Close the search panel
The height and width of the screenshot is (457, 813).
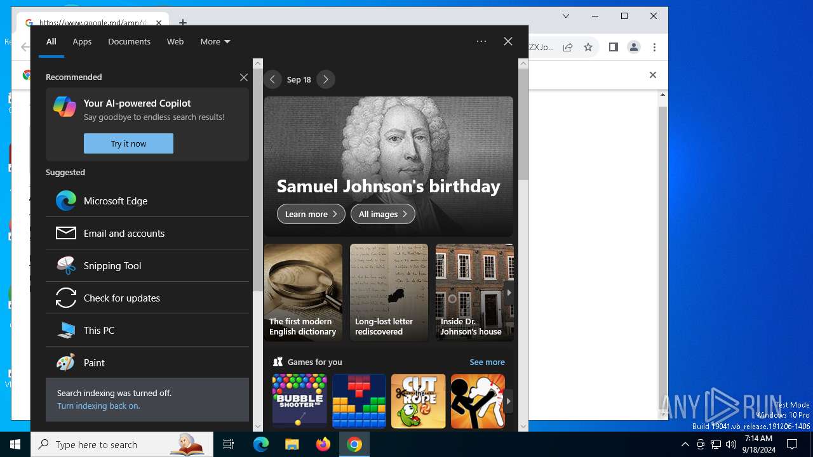508,41
